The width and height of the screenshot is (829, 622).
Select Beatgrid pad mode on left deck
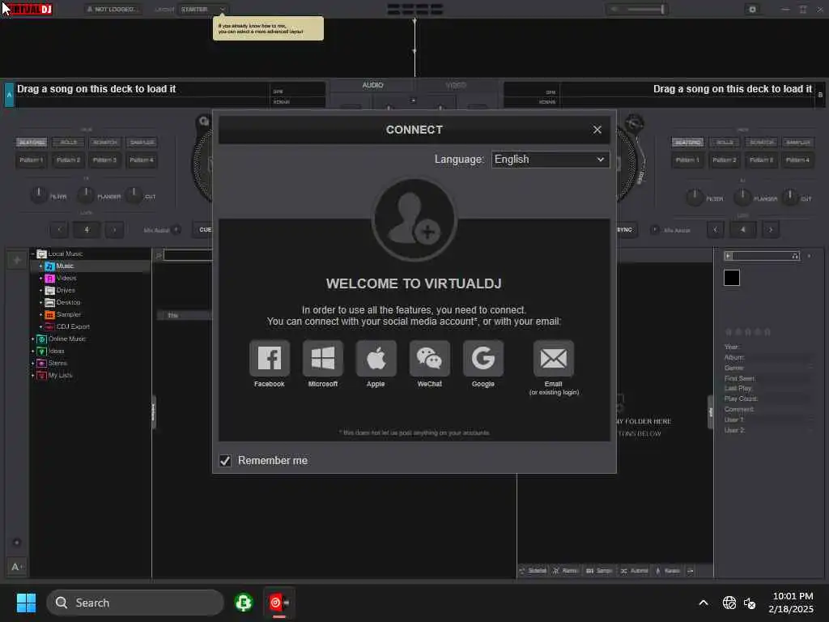tap(32, 143)
